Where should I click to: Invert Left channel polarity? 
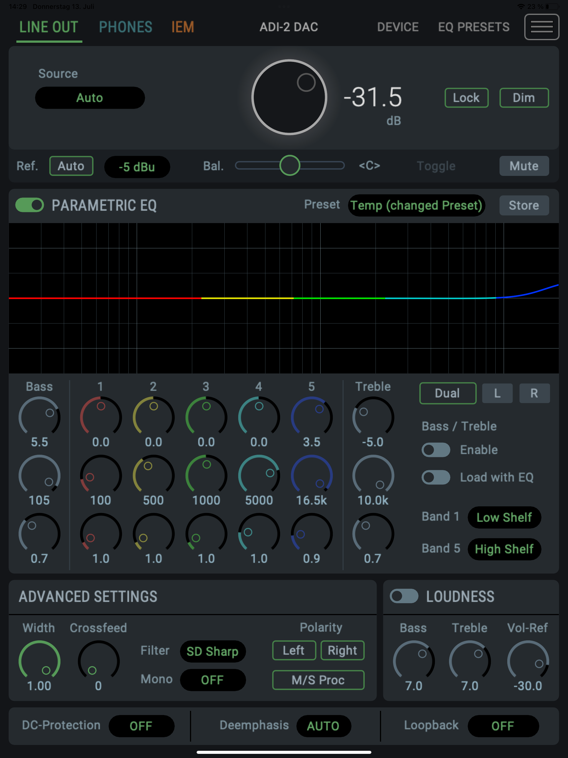point(294,650)
